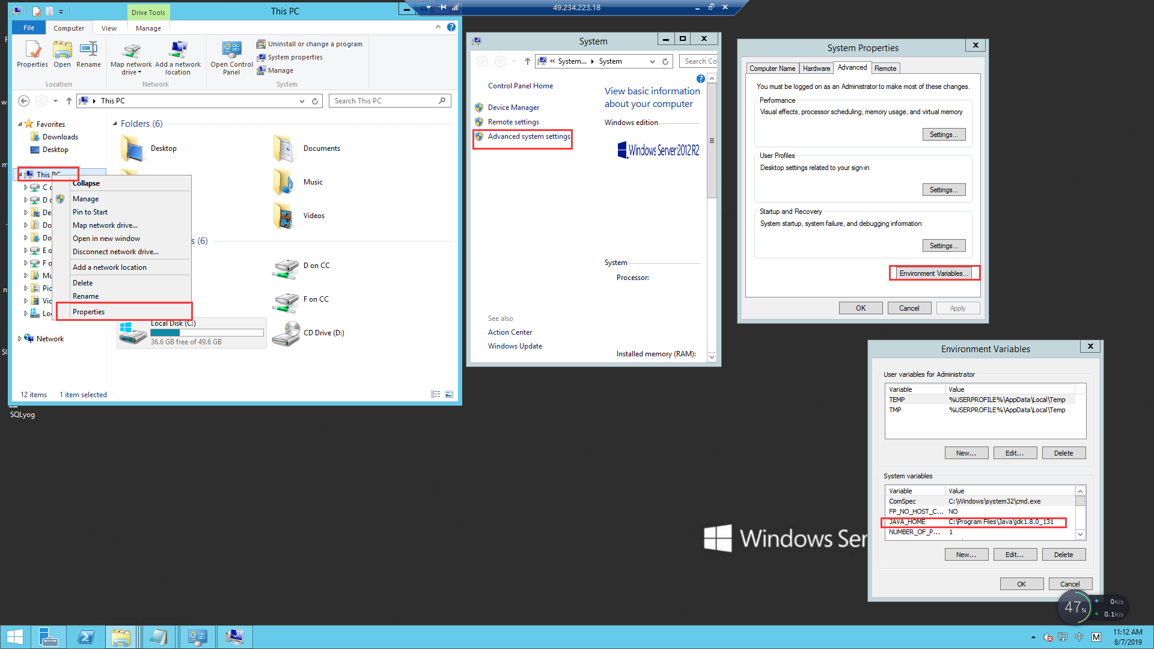Expand the Network tree node

20,339
